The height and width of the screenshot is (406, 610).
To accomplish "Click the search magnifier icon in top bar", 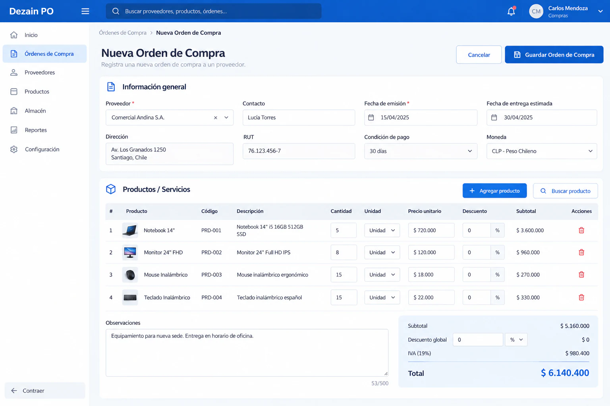I will [x=116, y=11].
